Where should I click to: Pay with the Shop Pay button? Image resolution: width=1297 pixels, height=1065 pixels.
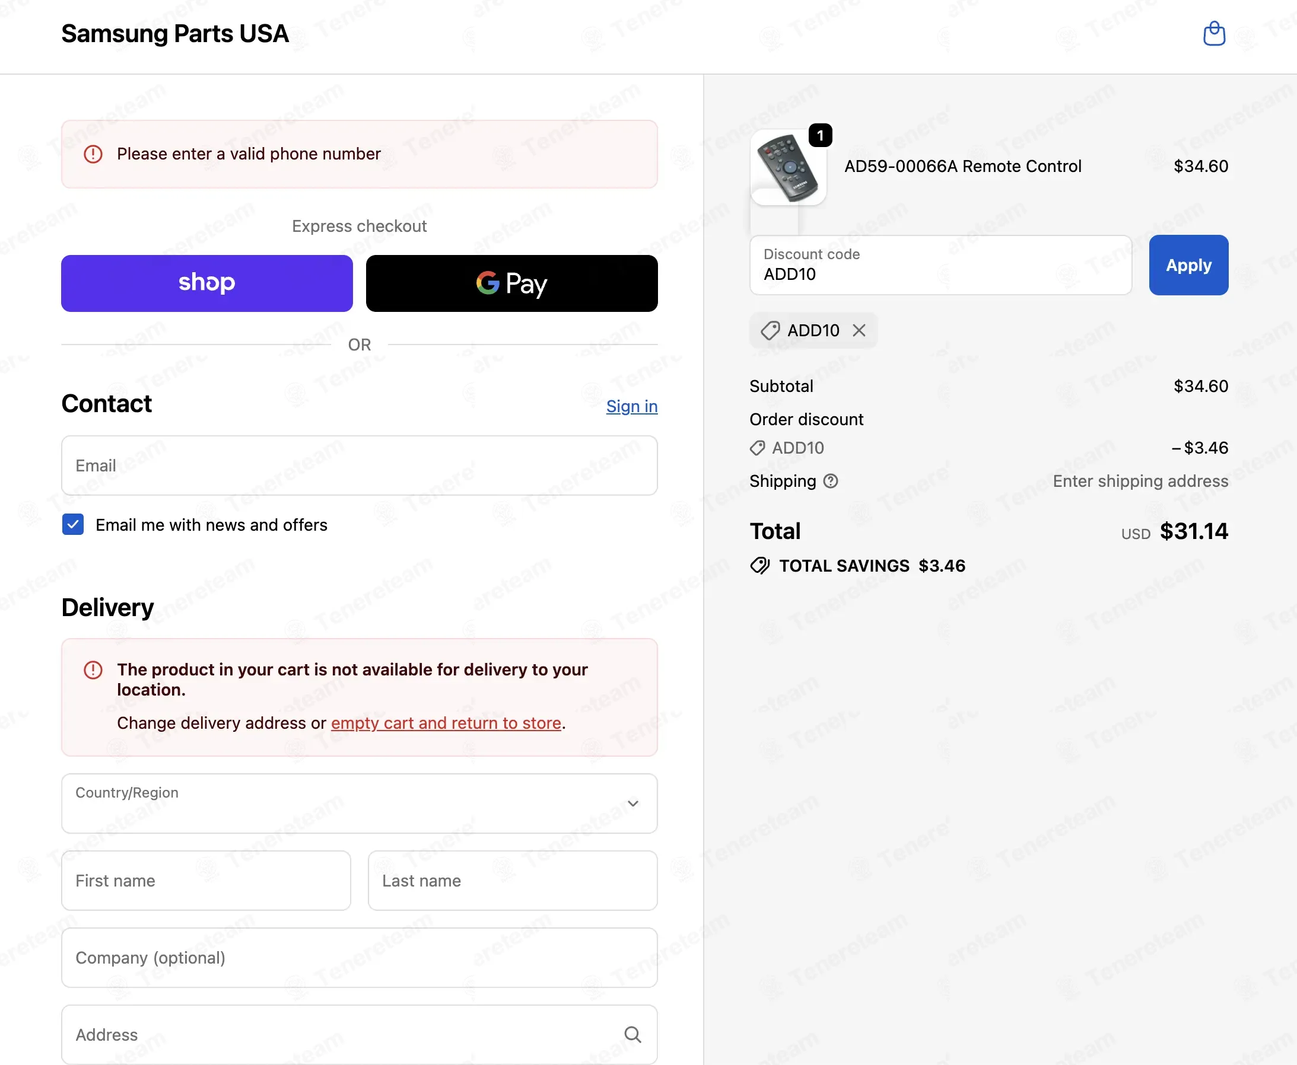point(207,283)
